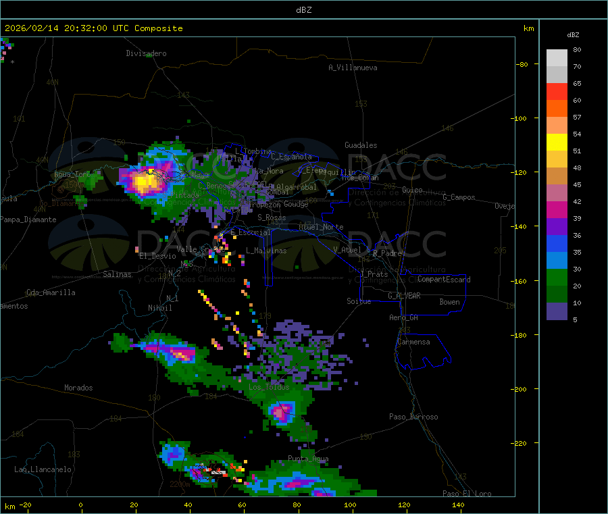Click the C_Española label

[292, 157]
